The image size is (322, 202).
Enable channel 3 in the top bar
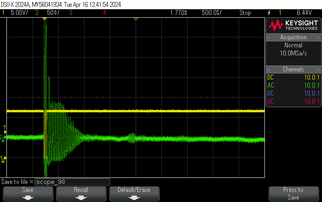pos(71,13)
